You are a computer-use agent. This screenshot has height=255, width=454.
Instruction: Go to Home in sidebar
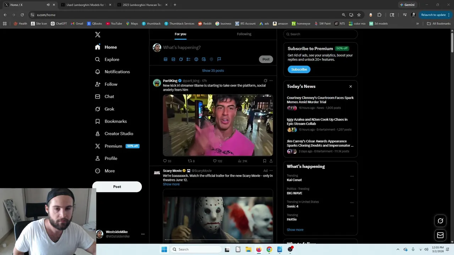click(x=106, y=47)
